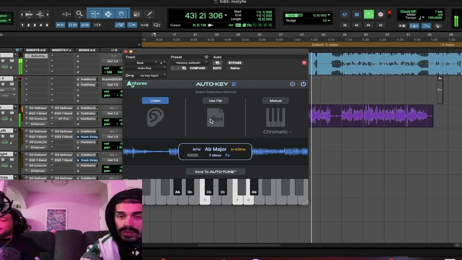
Task: Click the audio waveform zoom icon
Action: (29, 14)
